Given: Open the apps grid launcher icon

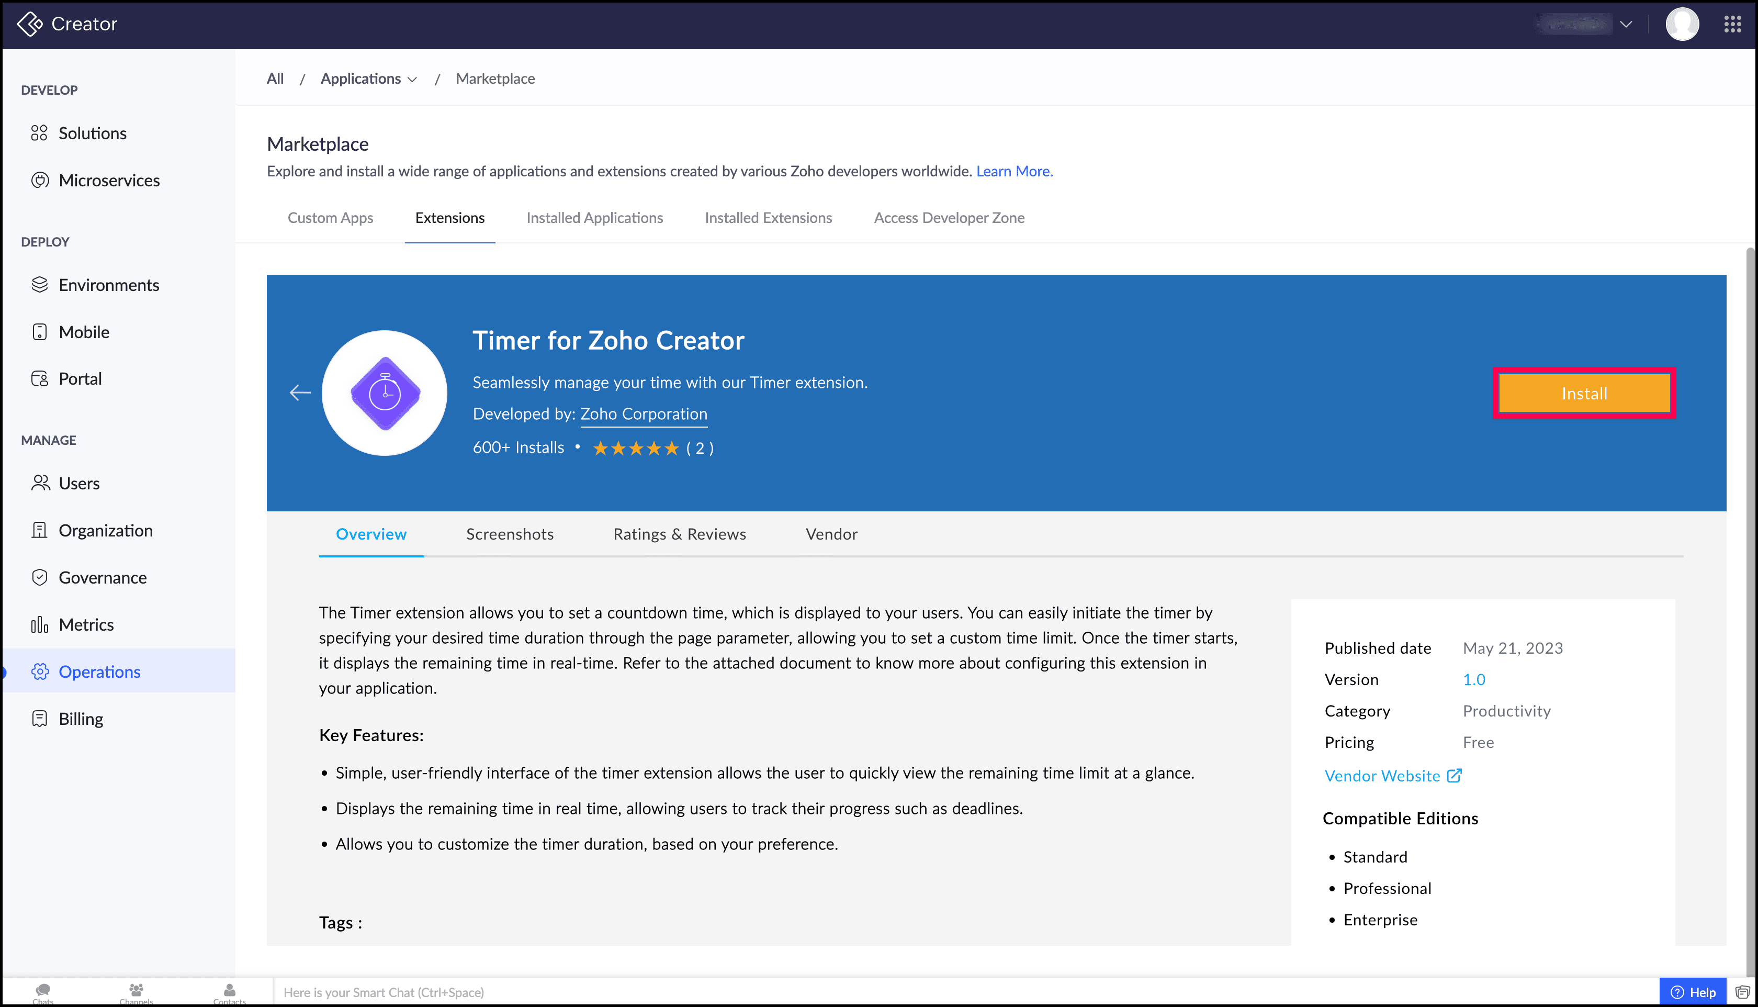Looking at the screenshot, I should 1732,24.
